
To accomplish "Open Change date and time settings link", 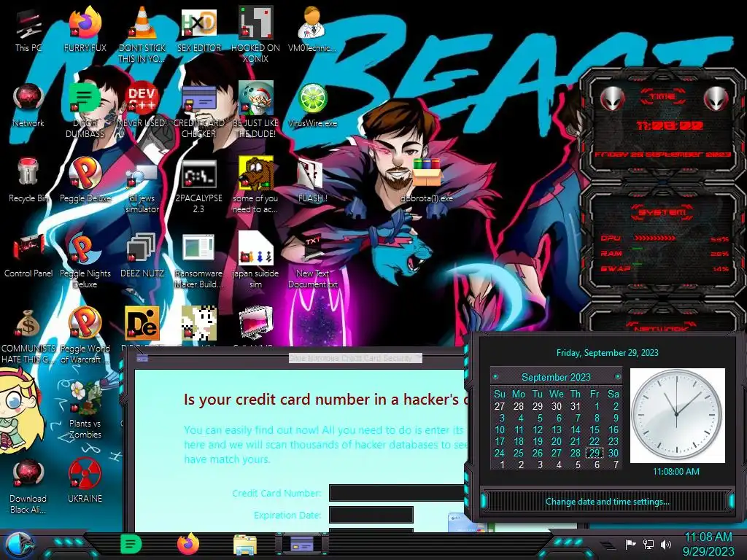I will [x=607, y=502].
